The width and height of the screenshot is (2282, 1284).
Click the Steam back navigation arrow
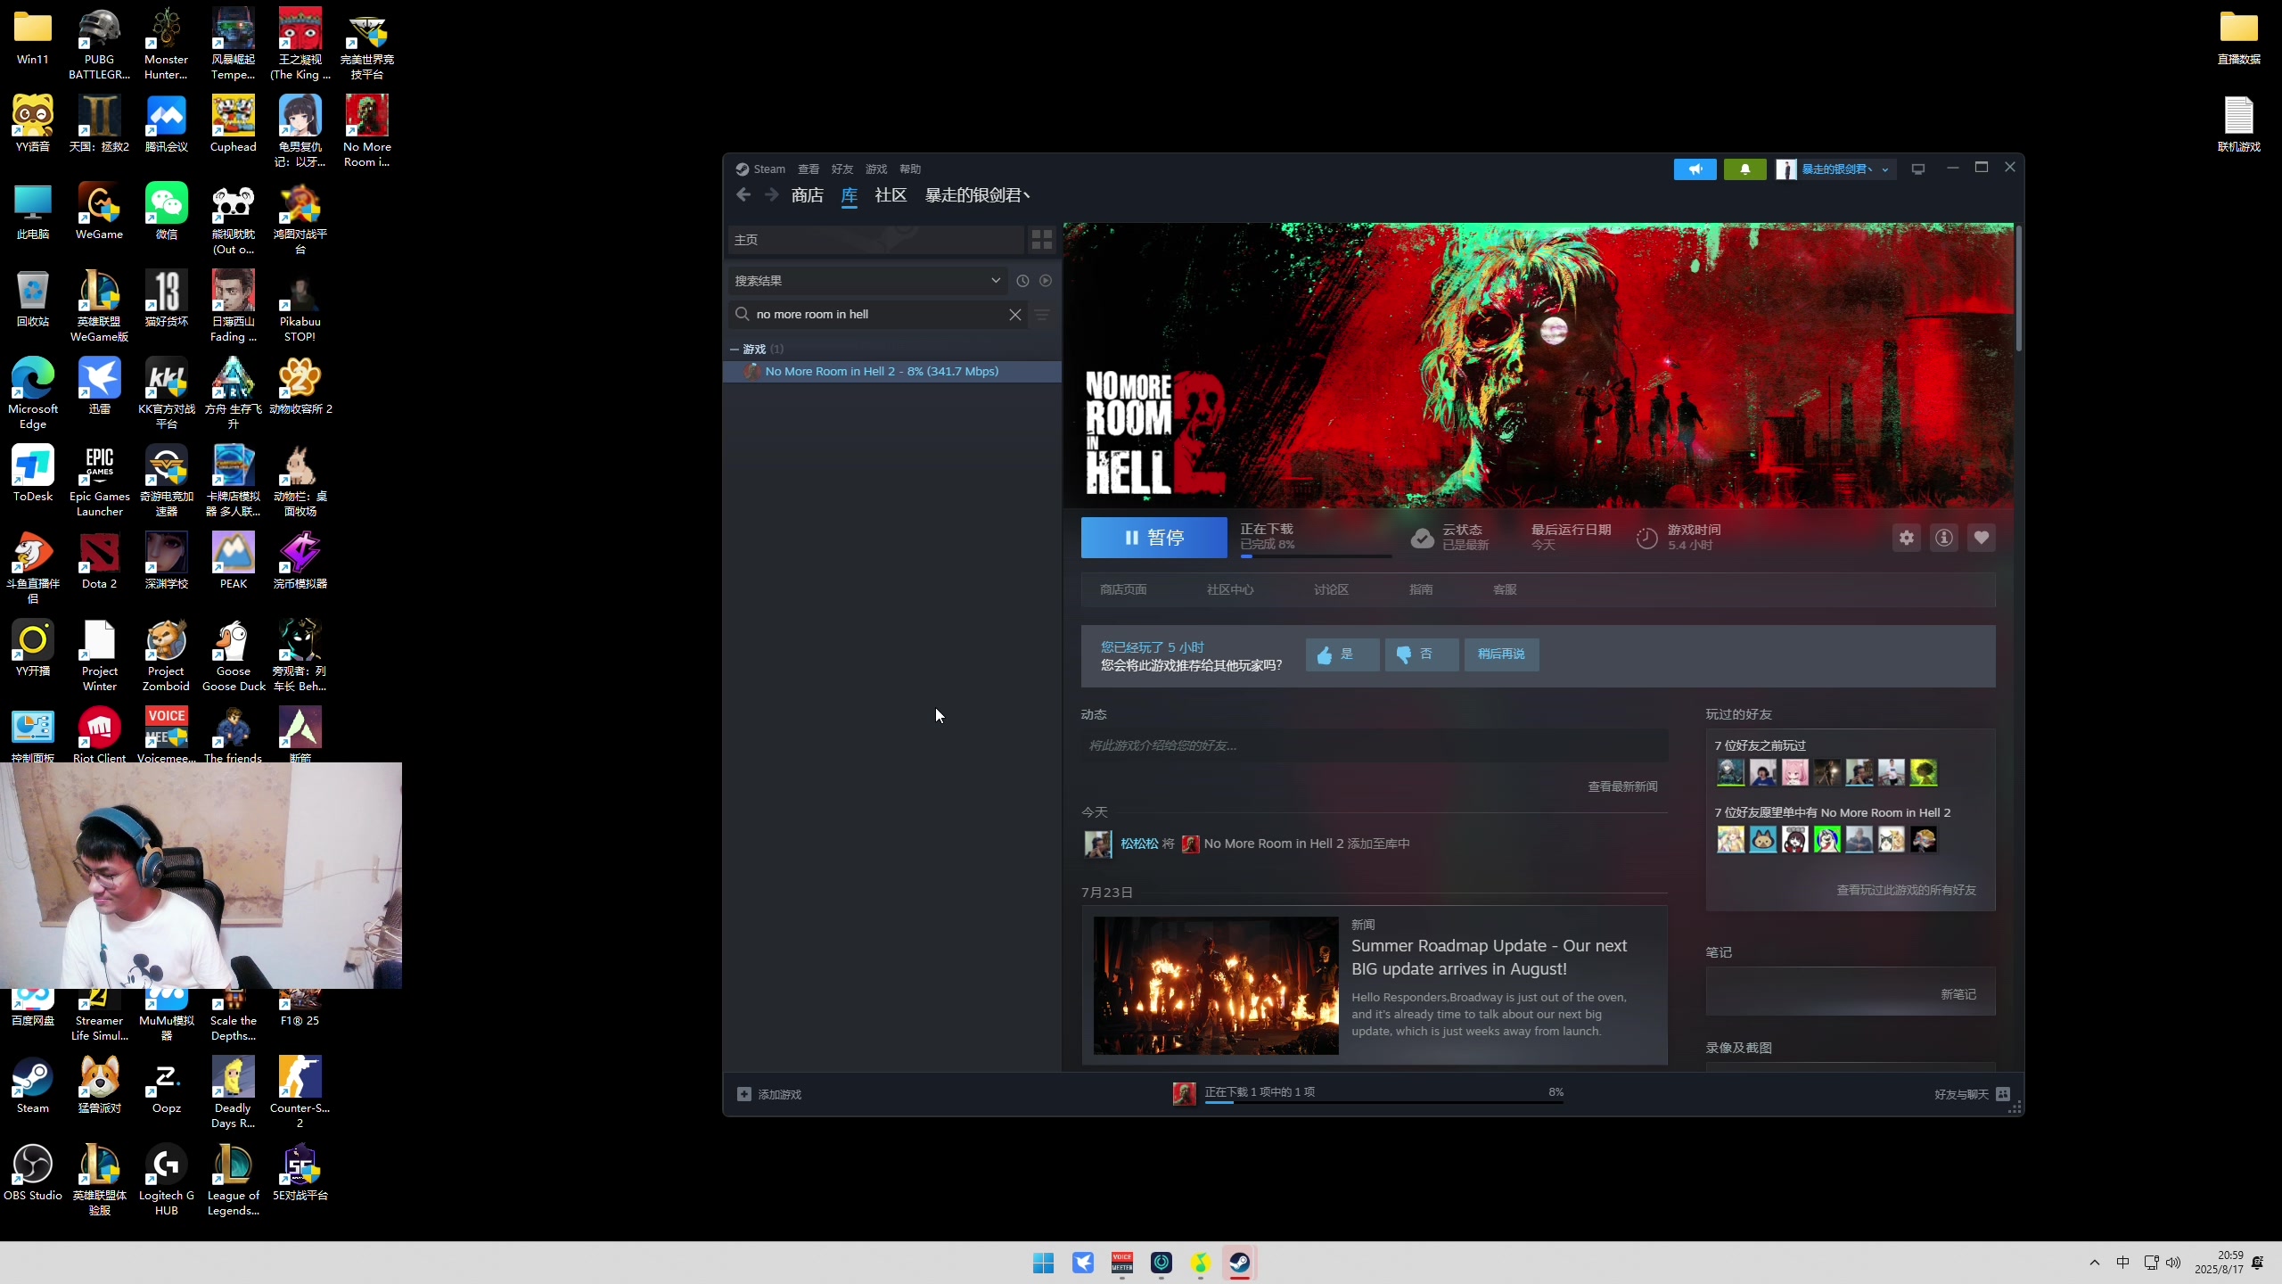click(743, 195)
